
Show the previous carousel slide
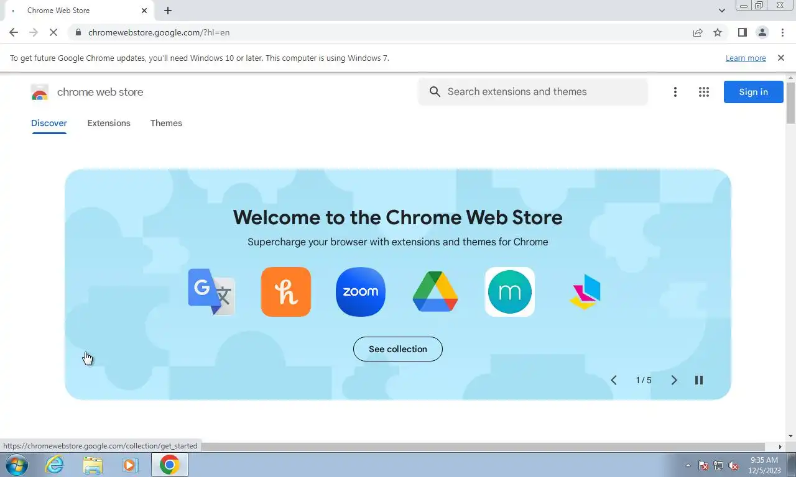614,380
